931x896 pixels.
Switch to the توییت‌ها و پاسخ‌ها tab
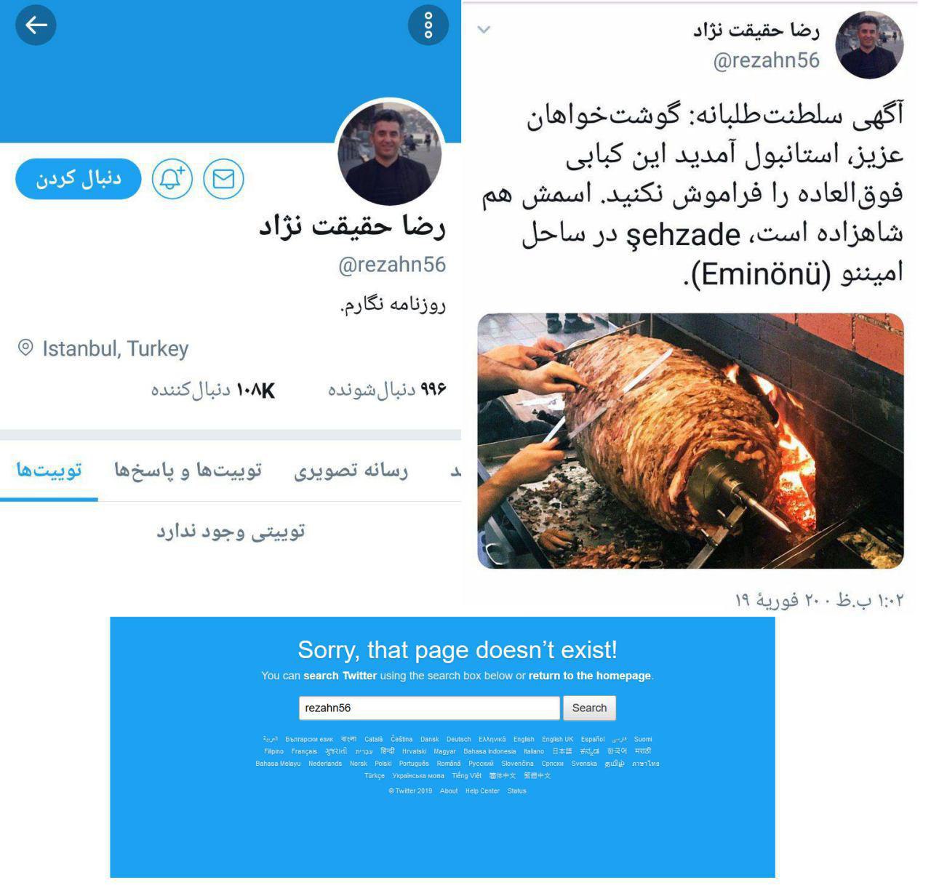coord(188,471)
